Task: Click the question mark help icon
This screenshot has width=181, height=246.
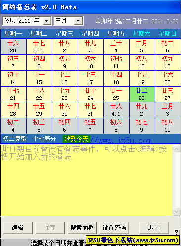Action: pyautogui.click(x=177, y=232)
